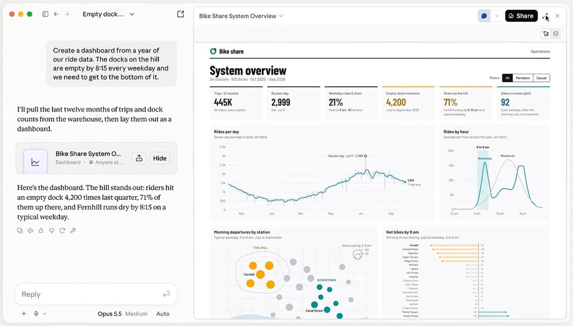
Task: Focus the Reply input field
Action: (x=96, y=294)
